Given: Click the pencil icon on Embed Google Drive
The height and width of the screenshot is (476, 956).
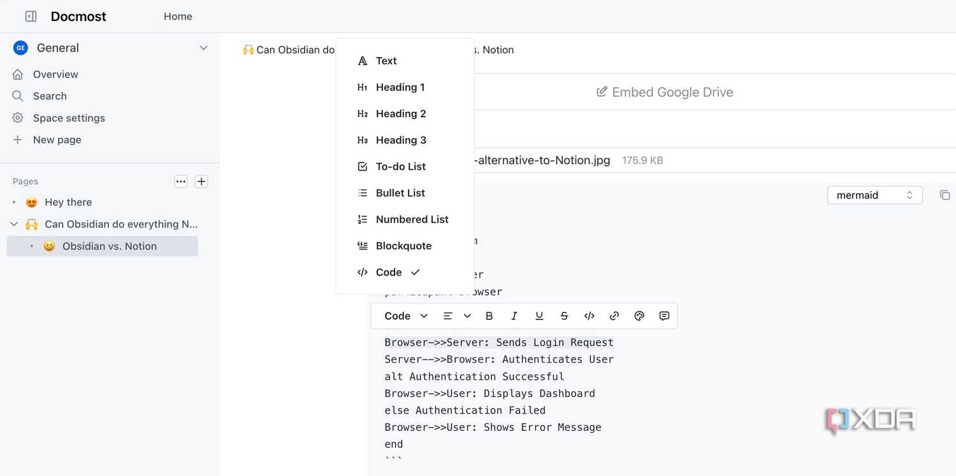Looking at the screenshot, I should click(602, 92).
